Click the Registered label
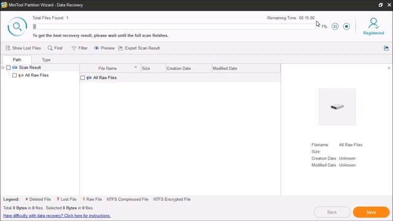The height and width of the screenshot is (221, 393). click(373, 33)
